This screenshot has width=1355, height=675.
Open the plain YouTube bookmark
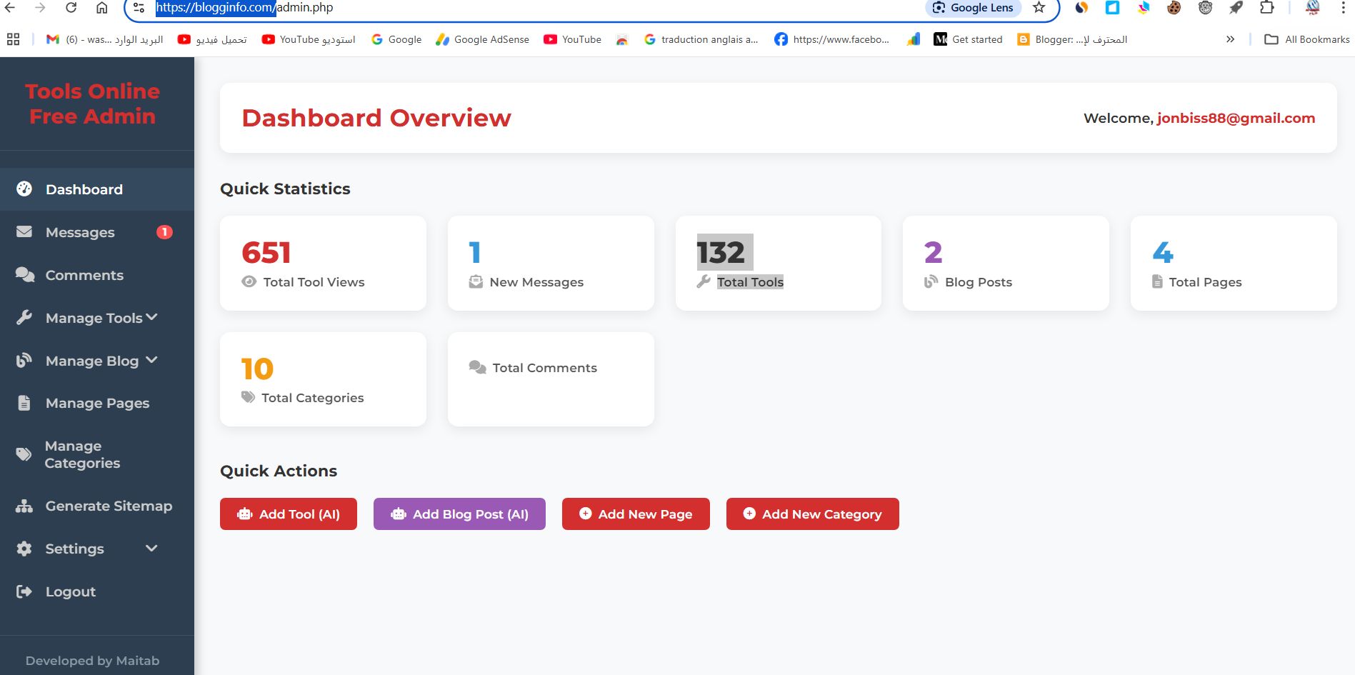coord(572,39)
